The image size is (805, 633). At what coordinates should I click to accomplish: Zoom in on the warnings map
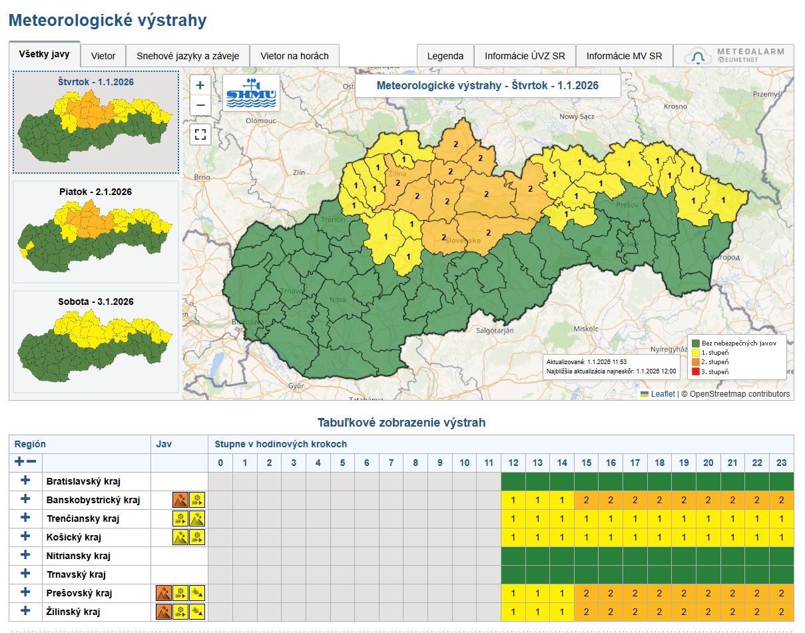click(x=200, y=85)
